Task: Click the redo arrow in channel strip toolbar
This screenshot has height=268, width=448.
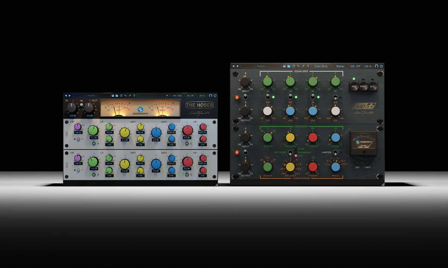Action: [x=303, y=66]
